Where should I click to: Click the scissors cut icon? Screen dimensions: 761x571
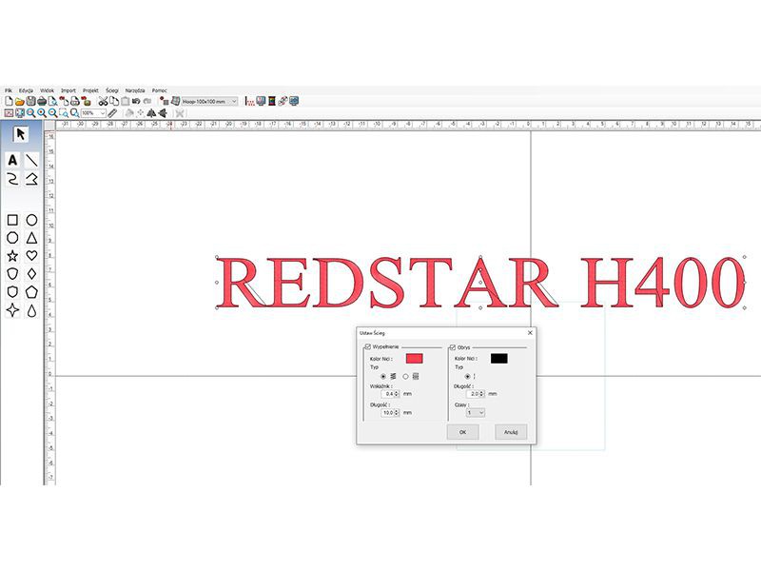click(x=103, y=99)
